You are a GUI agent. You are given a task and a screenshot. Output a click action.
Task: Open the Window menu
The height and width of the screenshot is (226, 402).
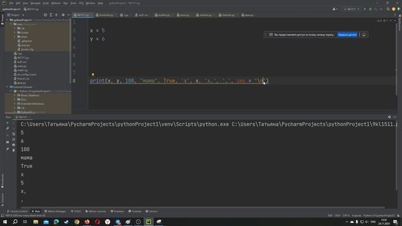[x=90, y=3]
